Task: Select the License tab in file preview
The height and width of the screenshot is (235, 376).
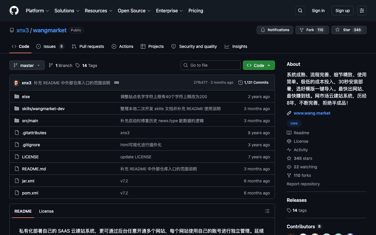Action: click(46, 211)
